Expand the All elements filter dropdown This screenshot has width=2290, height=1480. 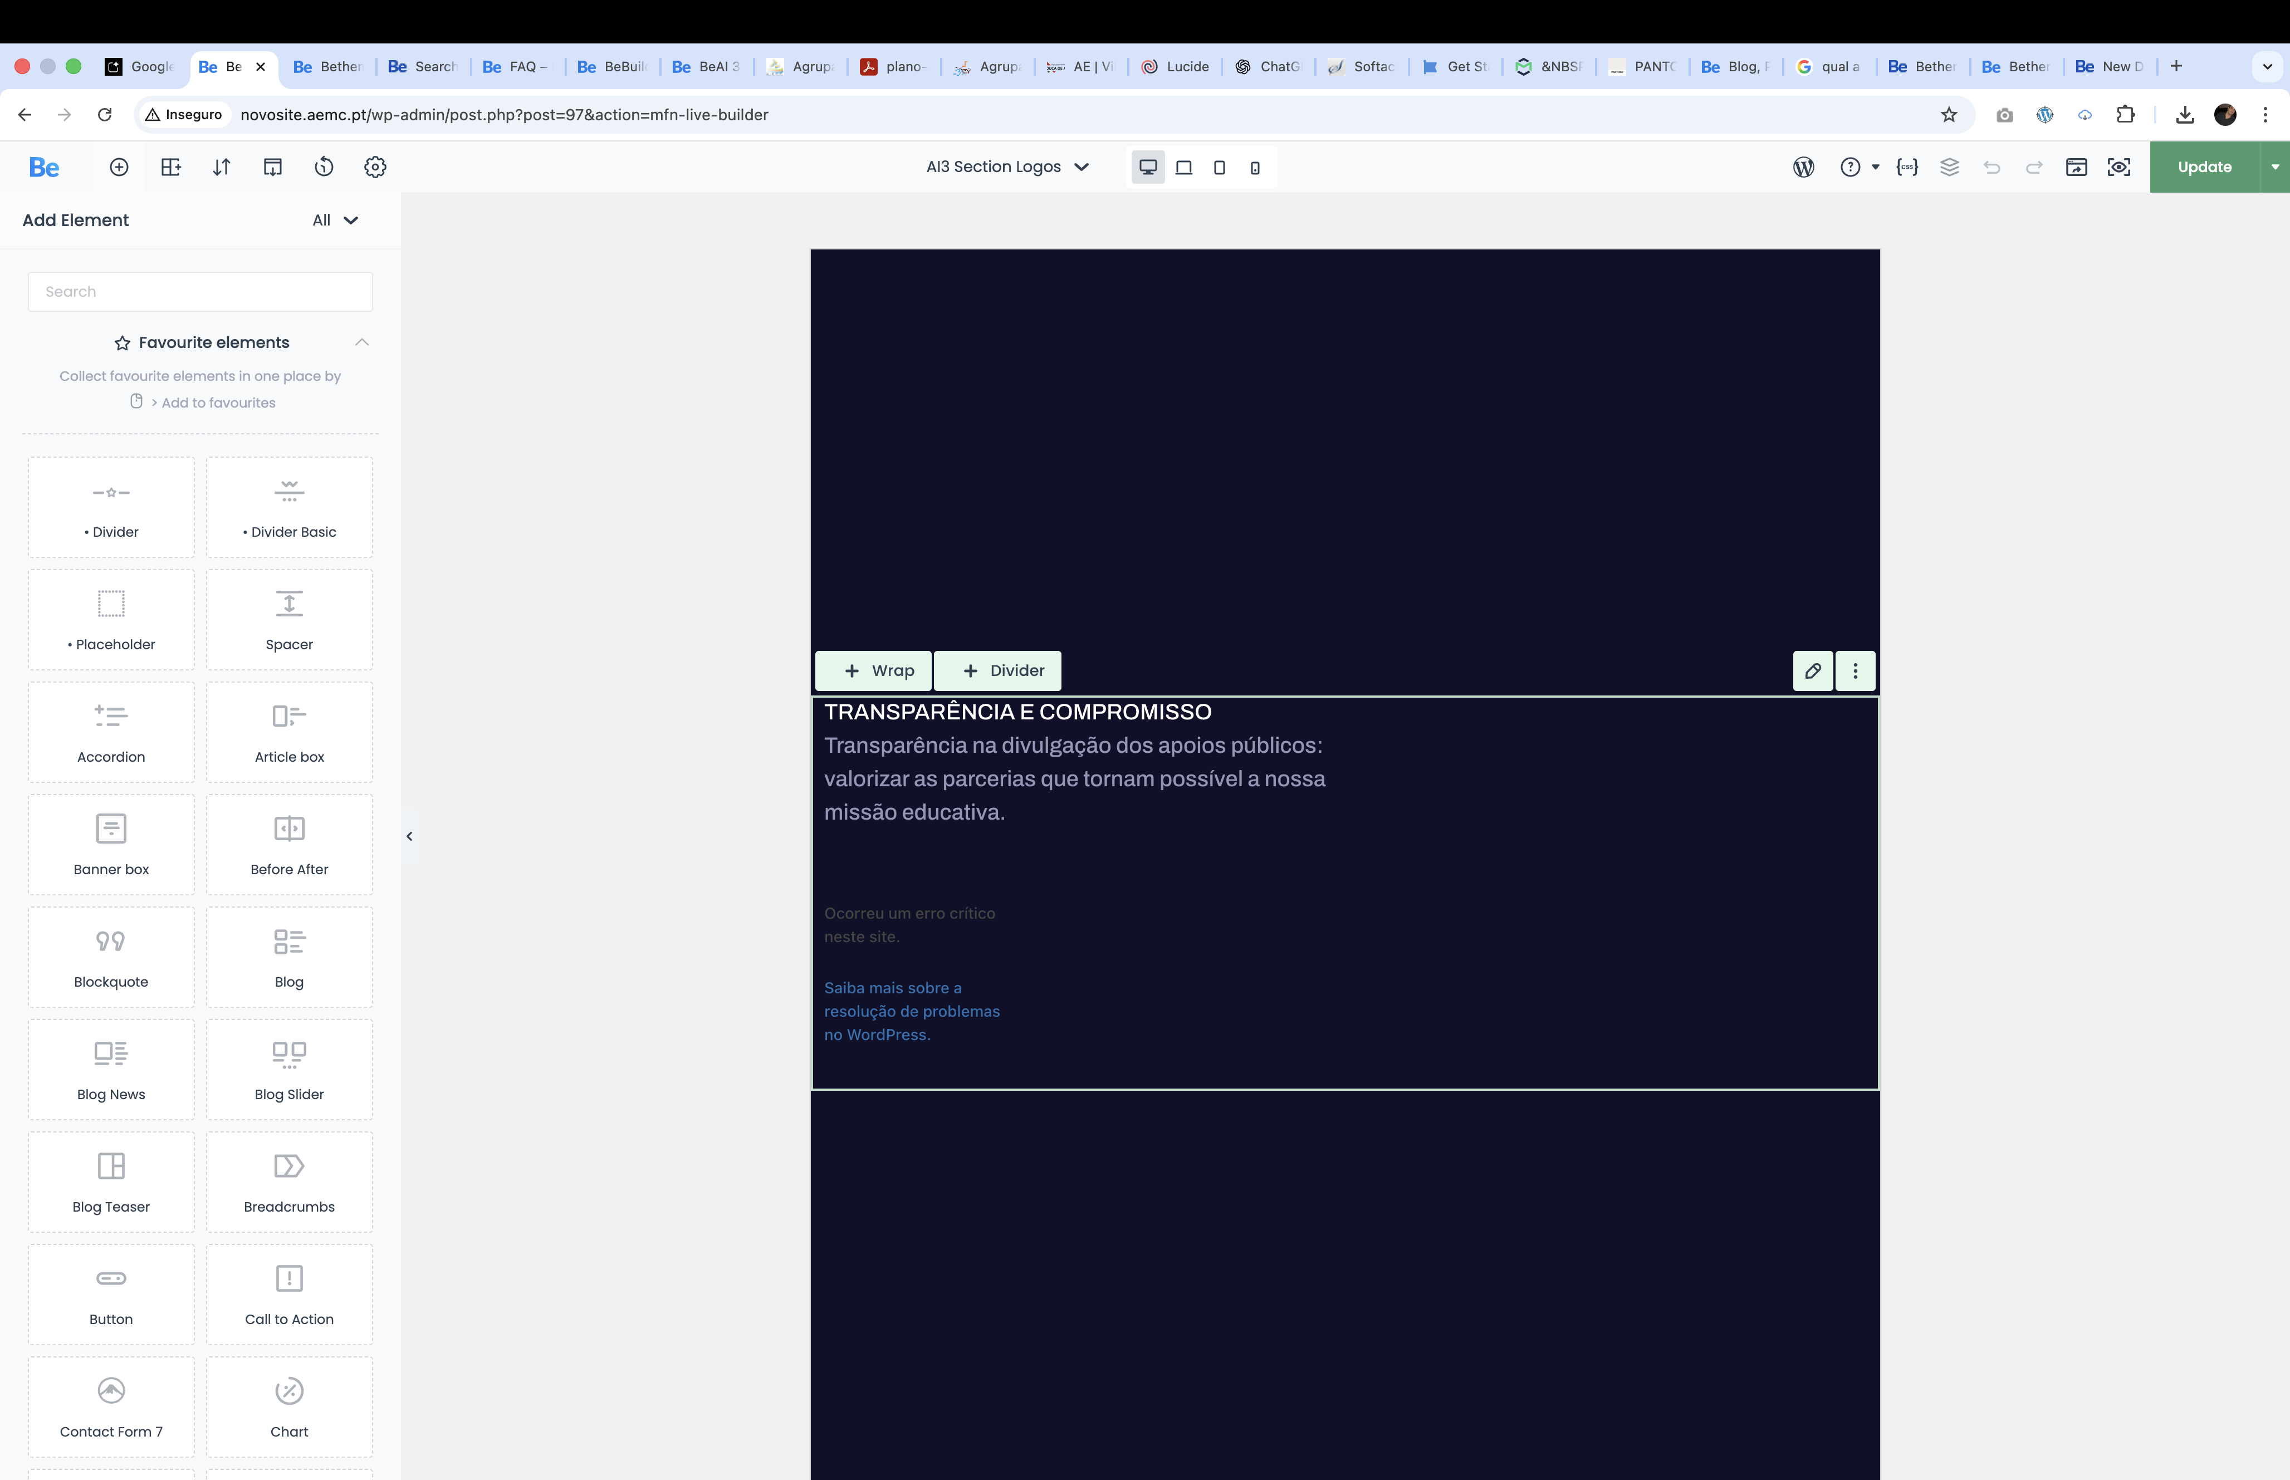click(334, 220)
